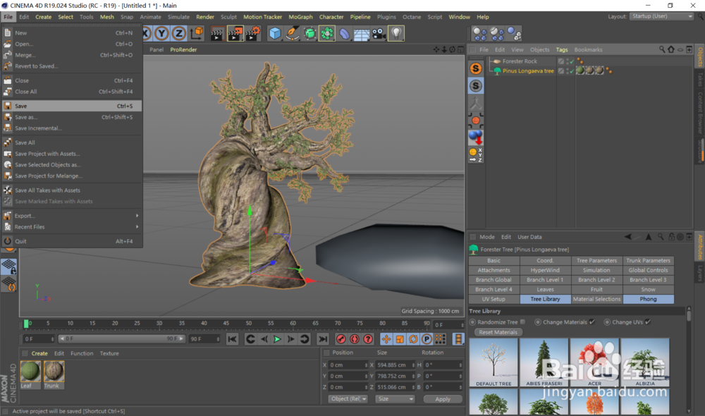
Task: Click the blue bend deformer icon
Action: pyautogui.click(x=345, y=33)
